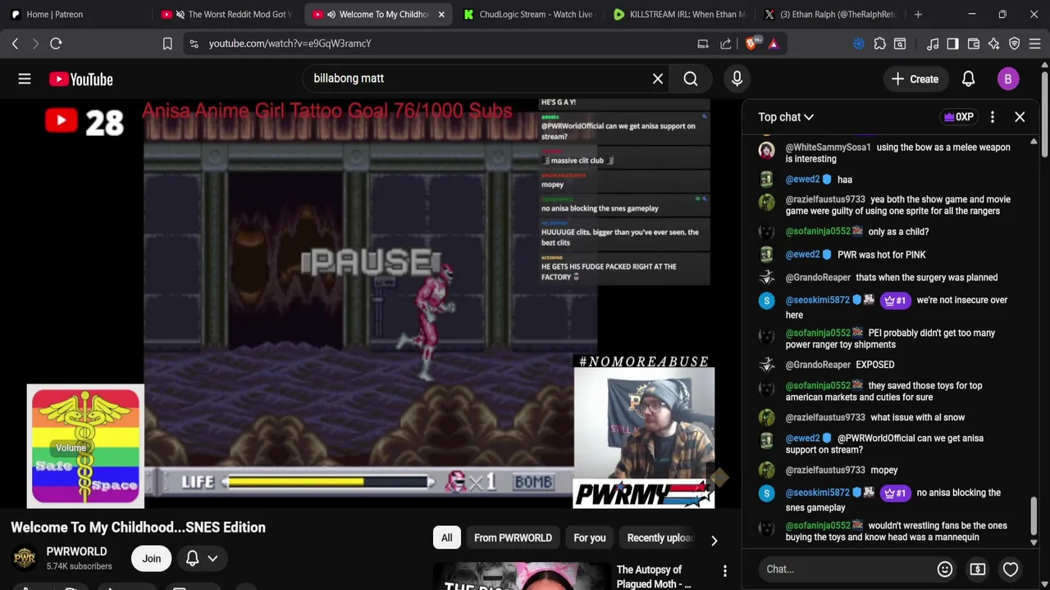This screenshot has height=590, width=1050.
Task: Switch to Ethan Ralph X tab
Action: tap(830, 14)
